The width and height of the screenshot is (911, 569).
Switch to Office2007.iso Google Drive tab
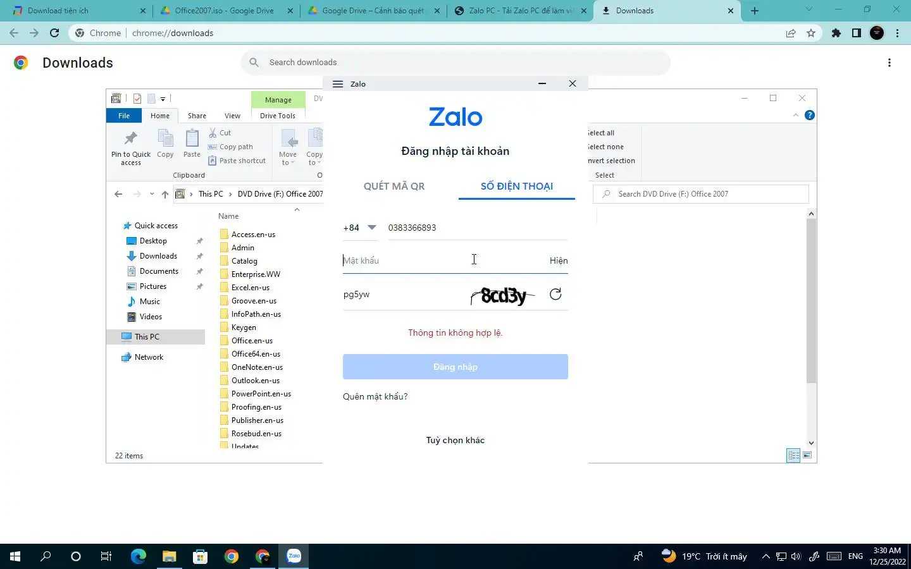click(224, 11)
